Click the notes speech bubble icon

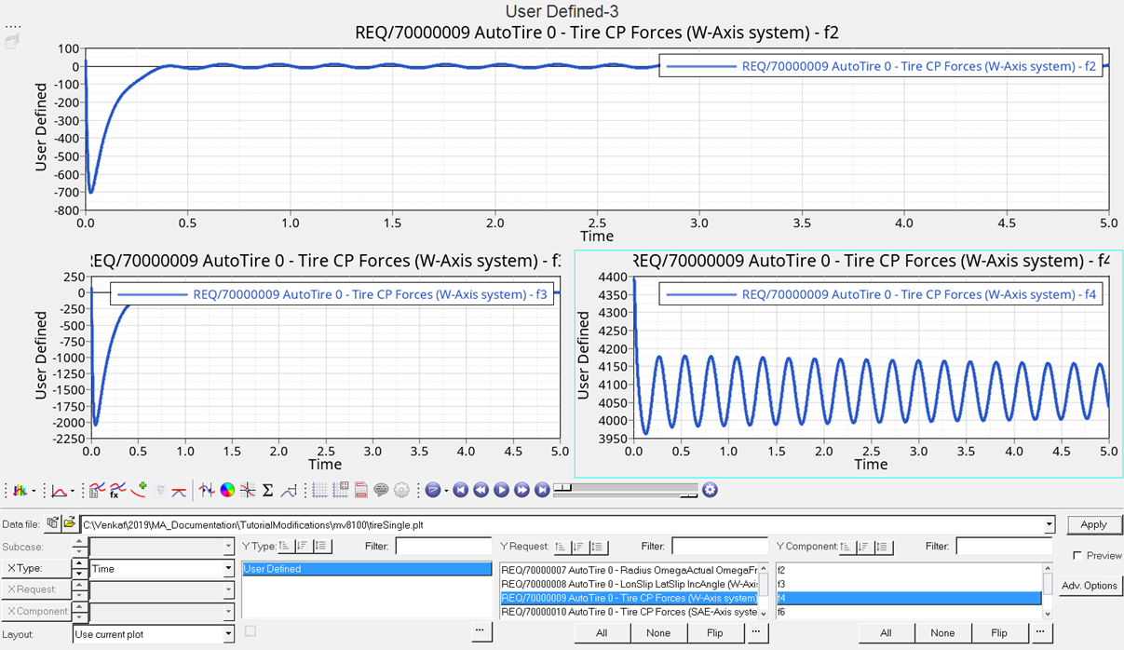(381, 490)
